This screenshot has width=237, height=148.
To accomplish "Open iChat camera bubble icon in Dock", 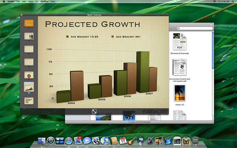I will click(x=87, y=141).
